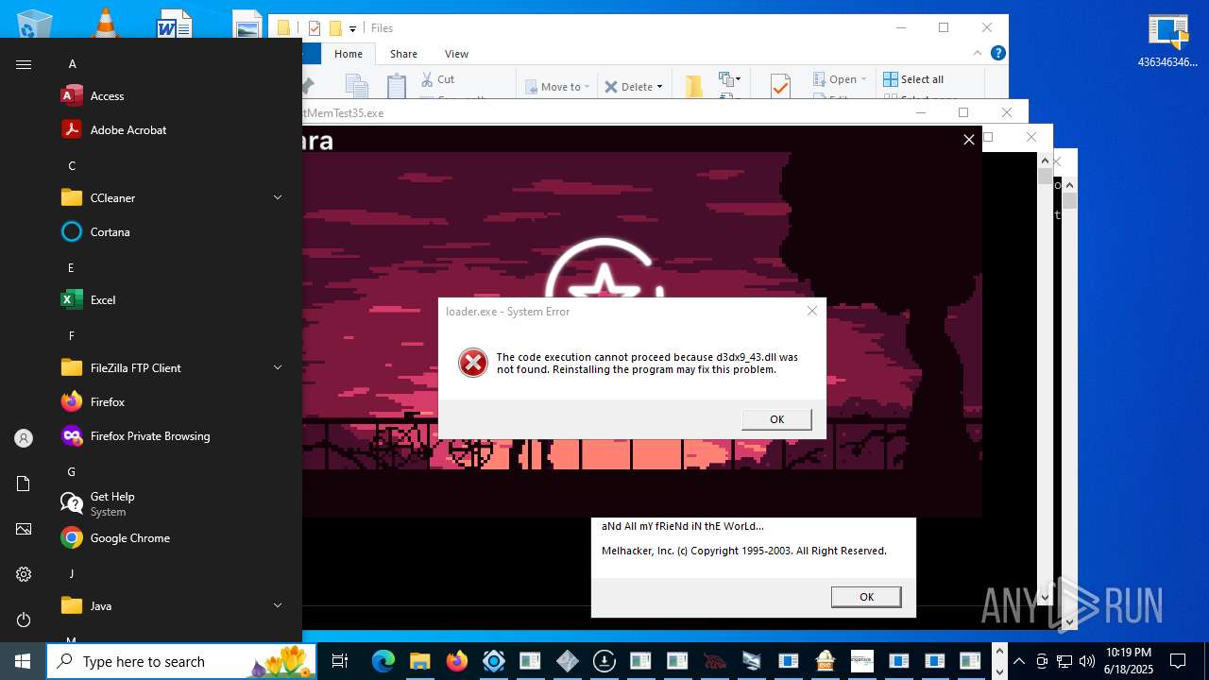Expand the Java folder
Image resolution: width=1209 pixels, height=680 pixels.
click(278, 606)
